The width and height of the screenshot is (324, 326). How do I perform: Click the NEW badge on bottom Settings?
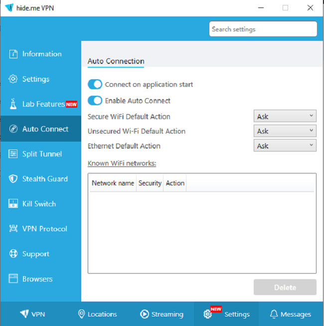point(216,309)
